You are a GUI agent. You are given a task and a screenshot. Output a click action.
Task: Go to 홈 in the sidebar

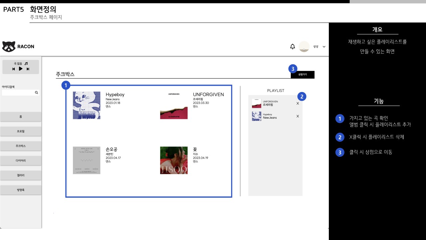click(x=21, y=117)
